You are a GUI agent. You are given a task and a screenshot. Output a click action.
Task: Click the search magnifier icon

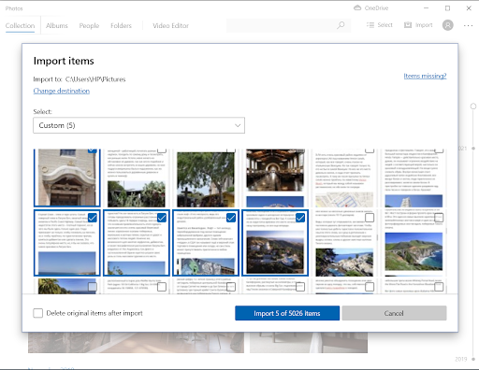tap(341, 25)
